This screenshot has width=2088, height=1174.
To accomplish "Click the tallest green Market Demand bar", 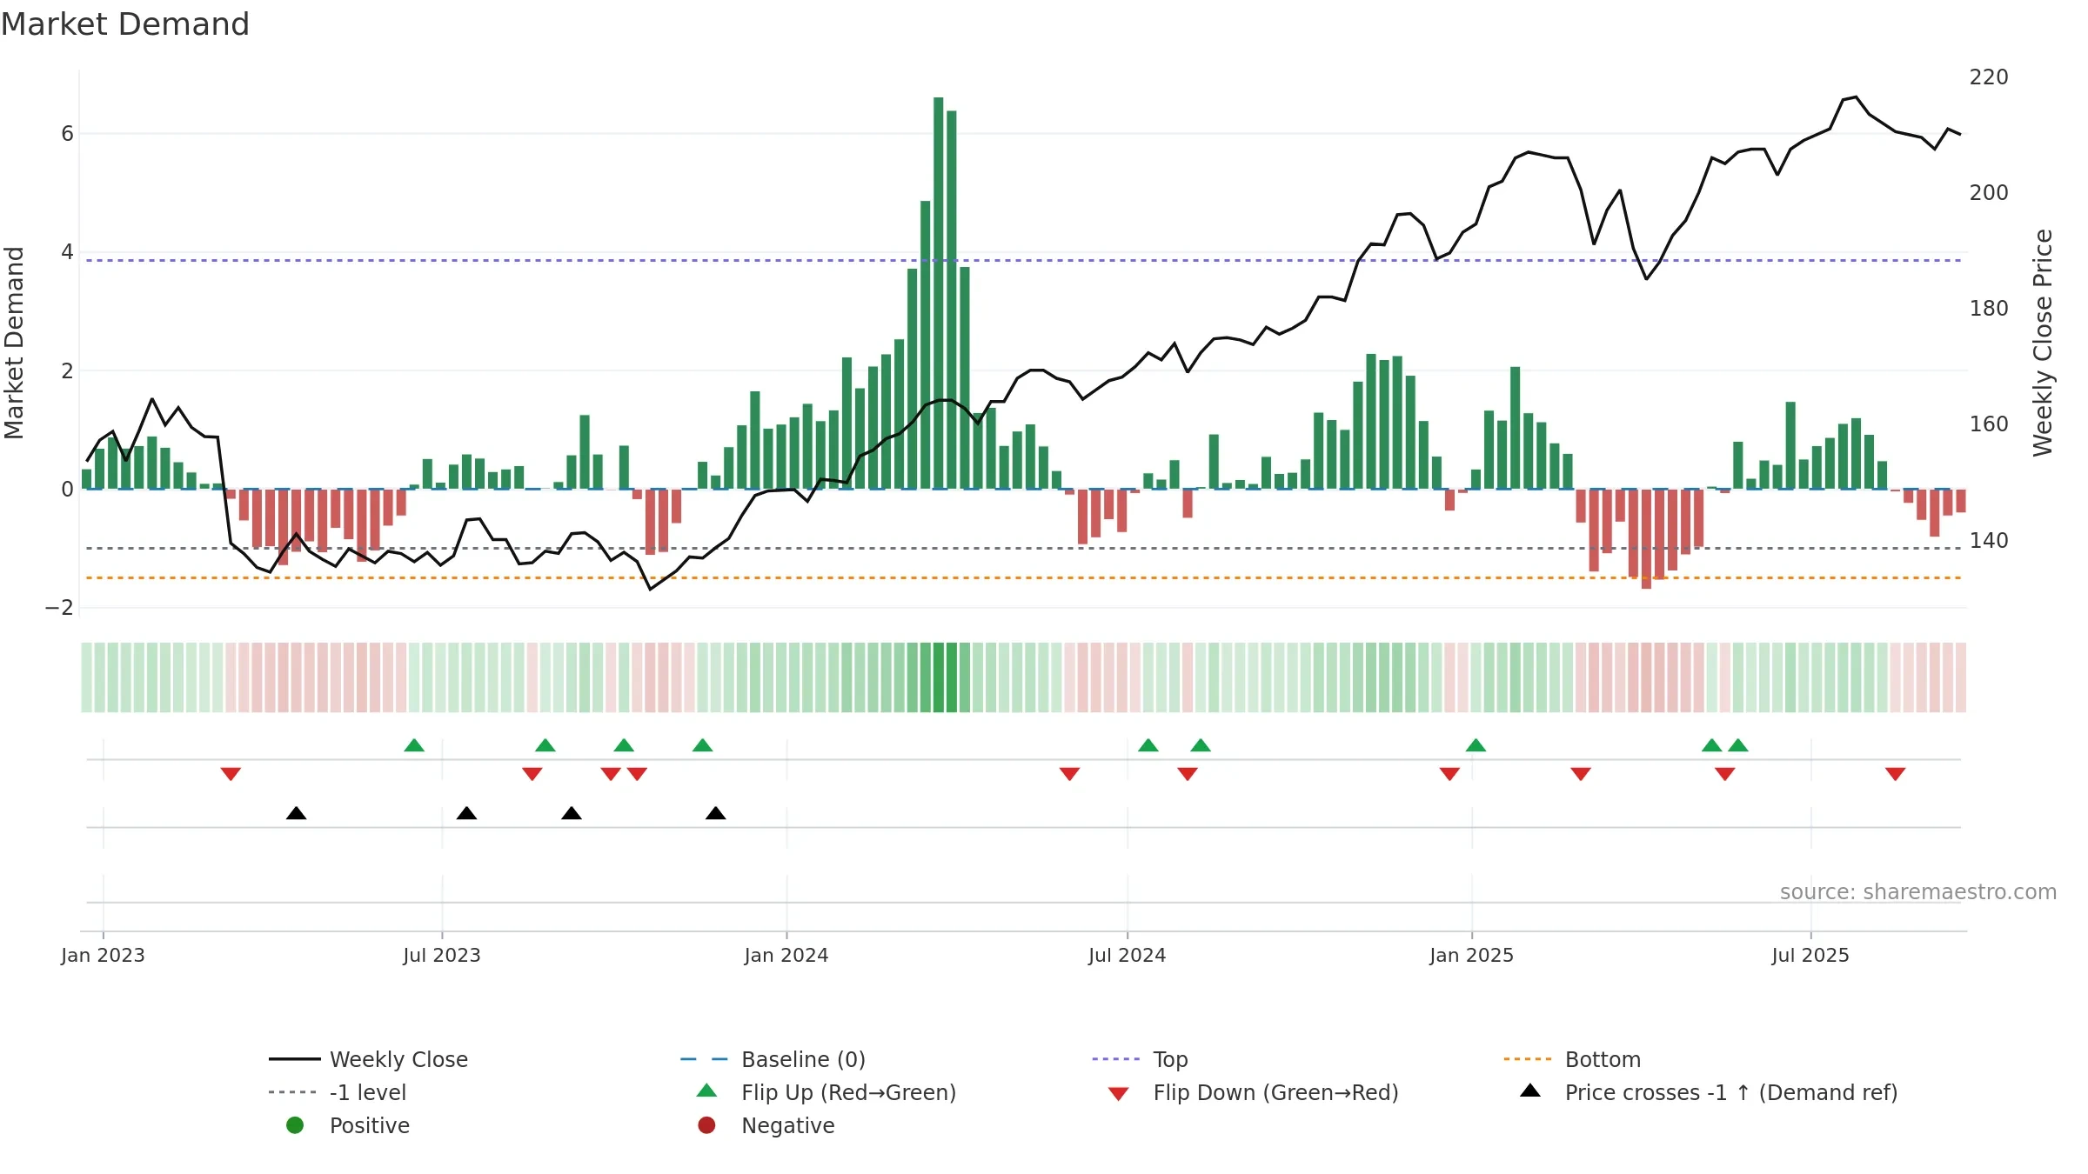I will [939, 293].
